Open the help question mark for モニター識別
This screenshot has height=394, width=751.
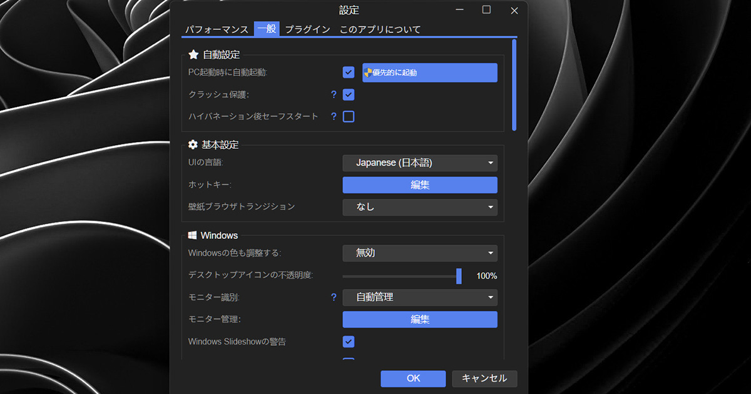334,298
